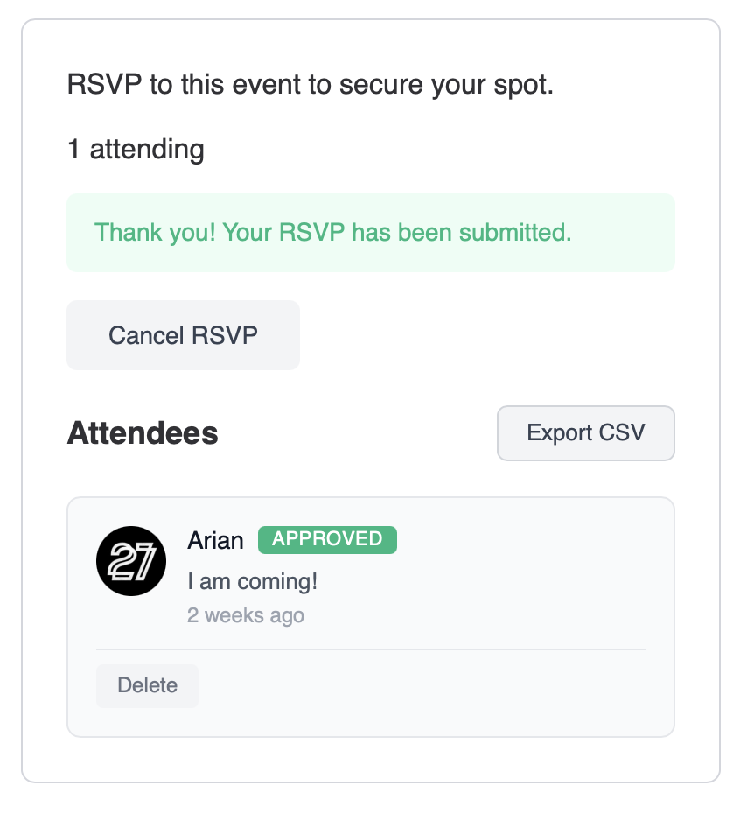The height and width of the screenshot is (814, 740).
Task: Click blank space right of the APPROVED badge
Action: 525,539
